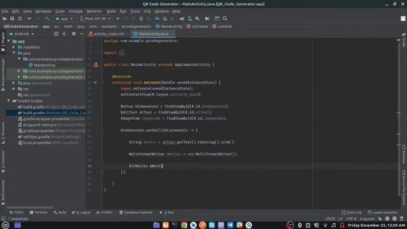Close the MainActivity.java tab
The width and height of the screenshot is (407, 229).
pyautogui.click(x=172, y=34)
